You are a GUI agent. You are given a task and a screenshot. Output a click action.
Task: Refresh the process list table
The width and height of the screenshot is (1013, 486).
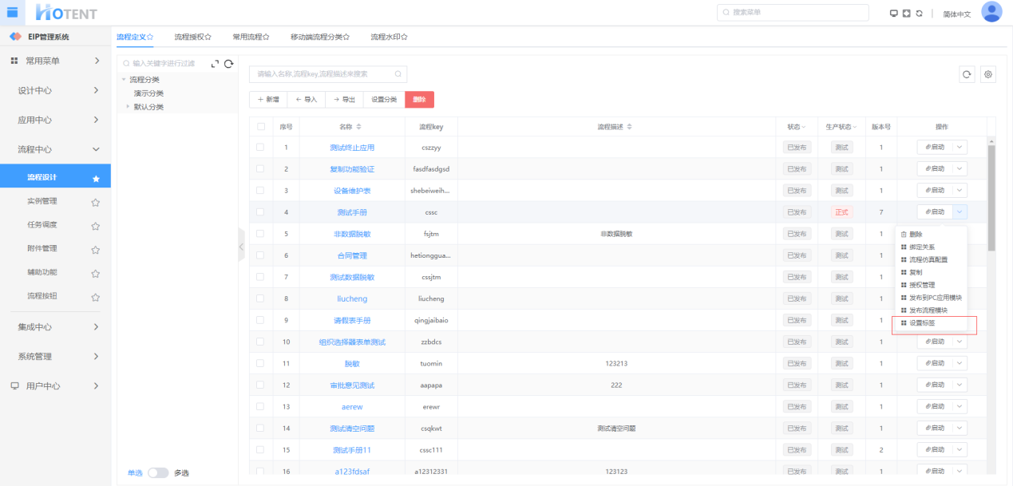coord(967,74)
